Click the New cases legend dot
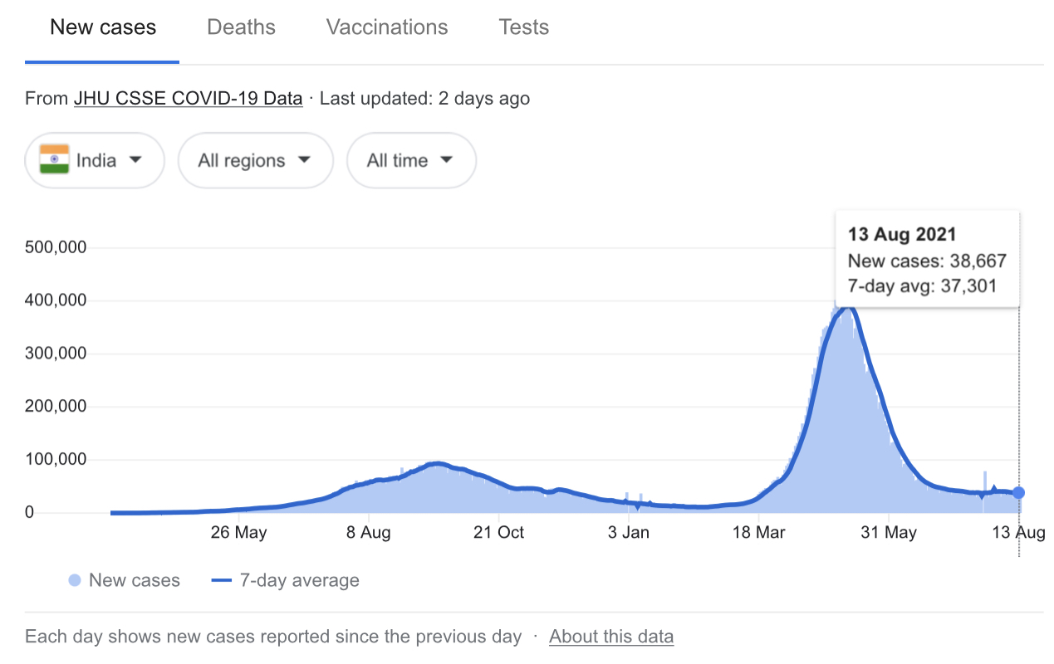This screenshot has width=1054, height=664. (x=75, y=580)
